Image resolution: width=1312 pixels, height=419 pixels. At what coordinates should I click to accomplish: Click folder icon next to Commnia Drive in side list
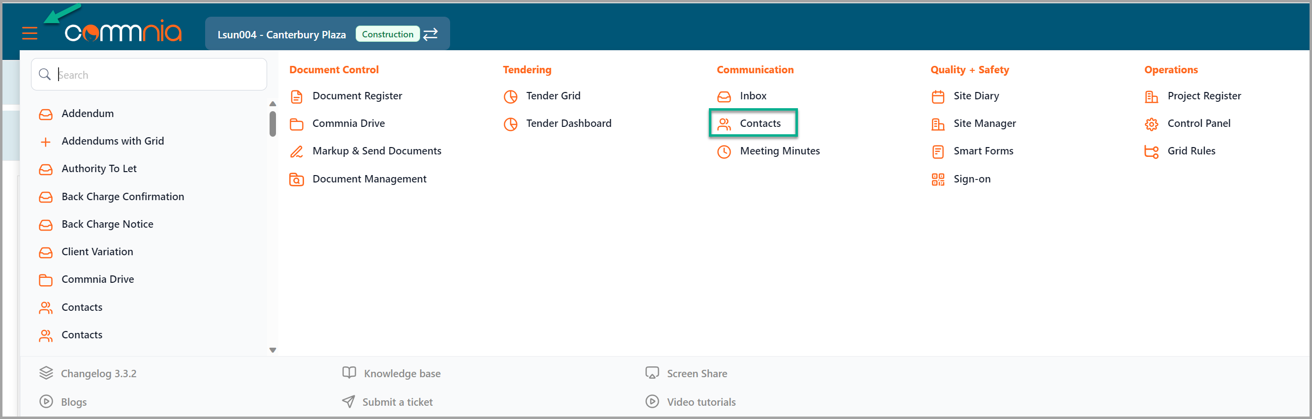(x=46, y=279)
